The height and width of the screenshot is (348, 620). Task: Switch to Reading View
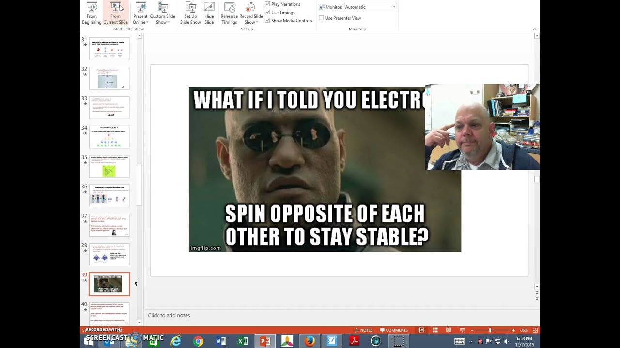449,330
